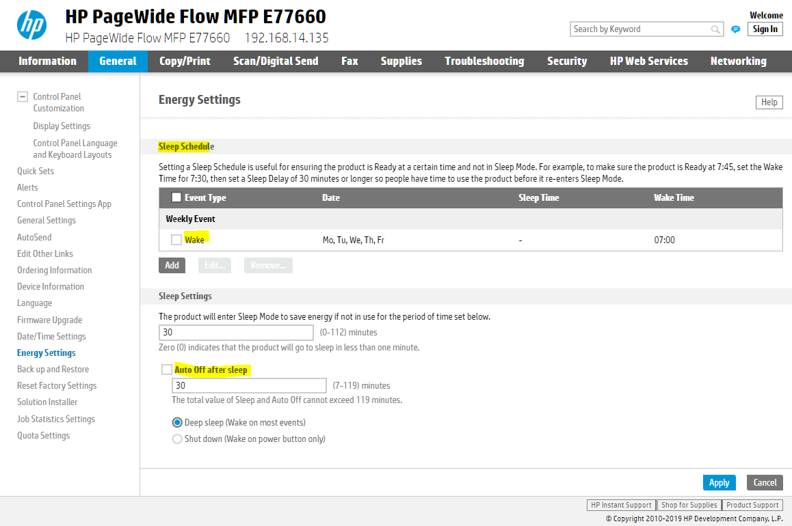The width and height of the screenshot is (792, 526).
Task: Switch to the Networking tab
Action: point(738,61)
